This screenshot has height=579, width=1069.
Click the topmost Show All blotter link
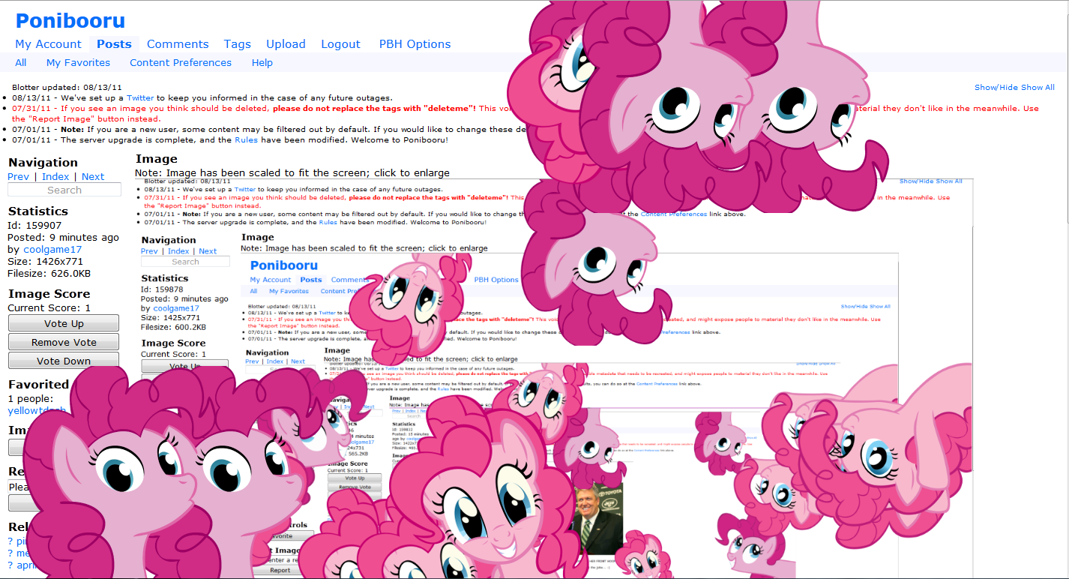[1038, 88]
